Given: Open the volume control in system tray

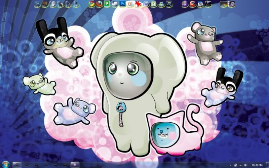Looking at the screenshot, I should 246,165.
